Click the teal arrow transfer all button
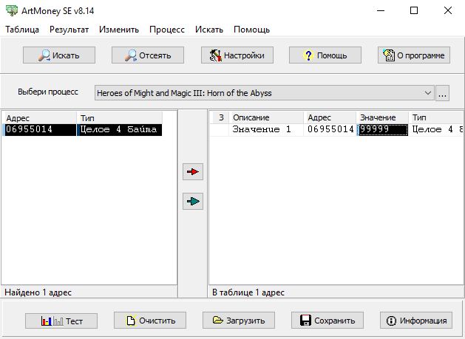Image resolution: width=465 pixels, height=339 pixels. 193,201
